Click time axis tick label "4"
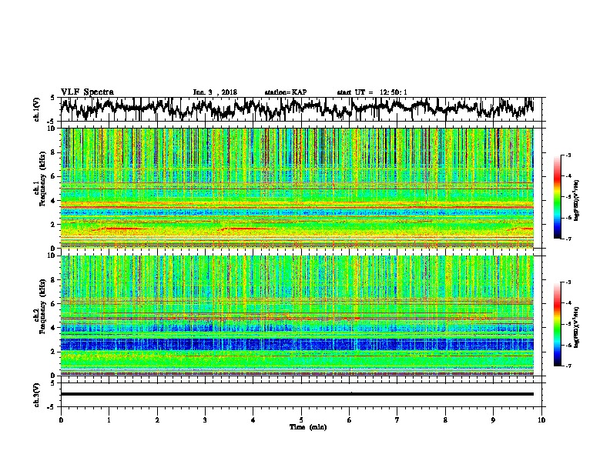This screenshot has width=610, height=471. coord(253,420)
